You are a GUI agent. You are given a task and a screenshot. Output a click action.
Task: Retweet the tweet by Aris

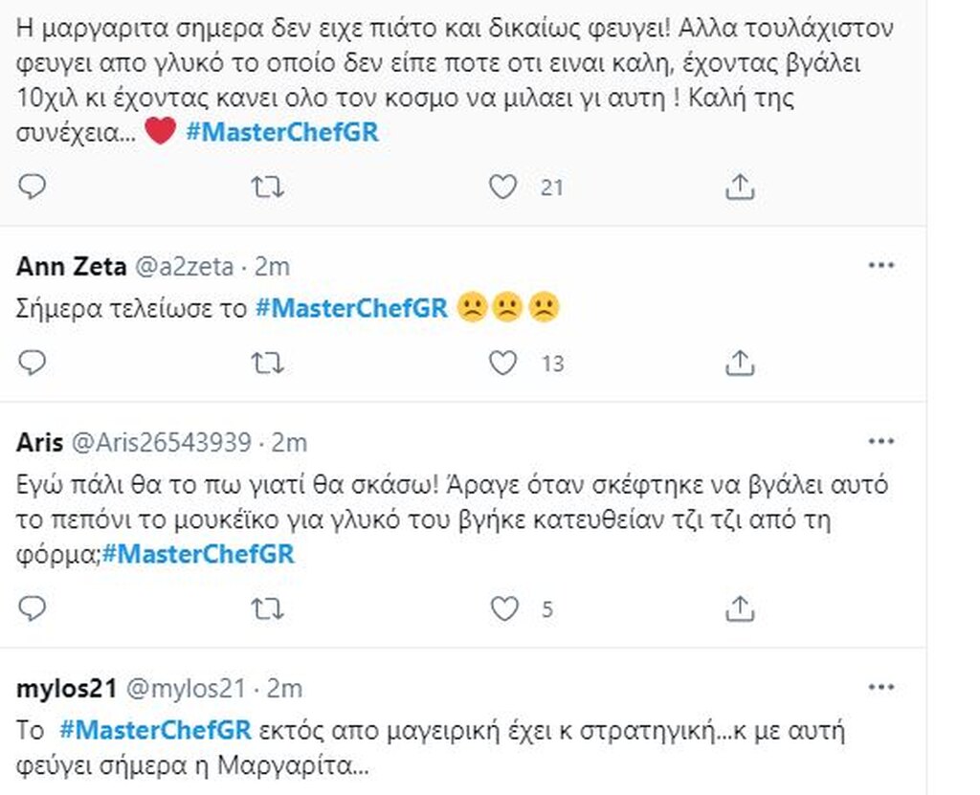point(267,607)
